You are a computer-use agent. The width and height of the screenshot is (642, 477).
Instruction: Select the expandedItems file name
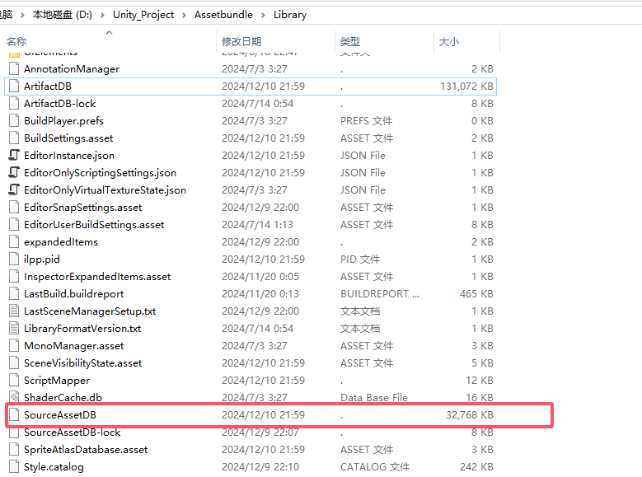(x=61, y=241)
